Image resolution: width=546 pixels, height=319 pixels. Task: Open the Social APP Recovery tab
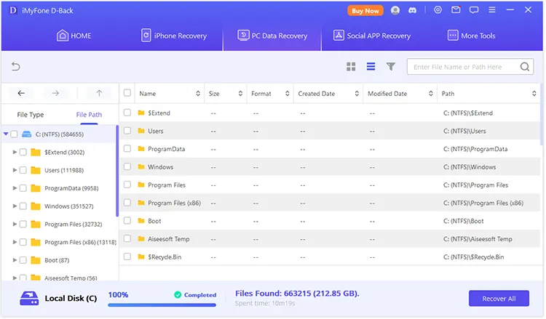[372, 36]
